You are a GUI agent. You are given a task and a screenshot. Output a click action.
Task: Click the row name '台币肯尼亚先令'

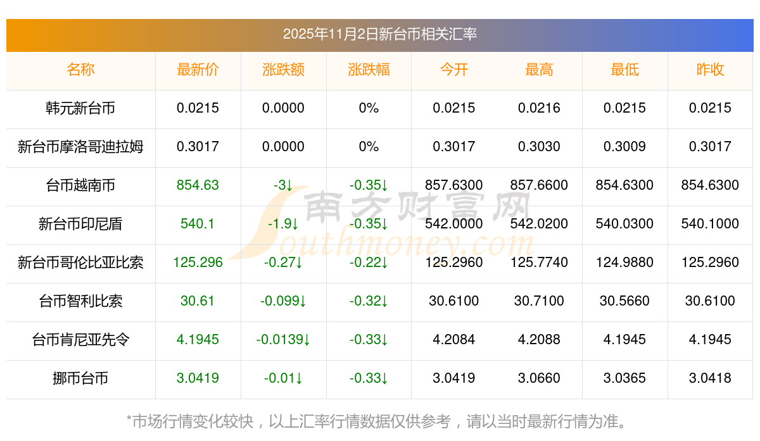(x=80, y=340)
